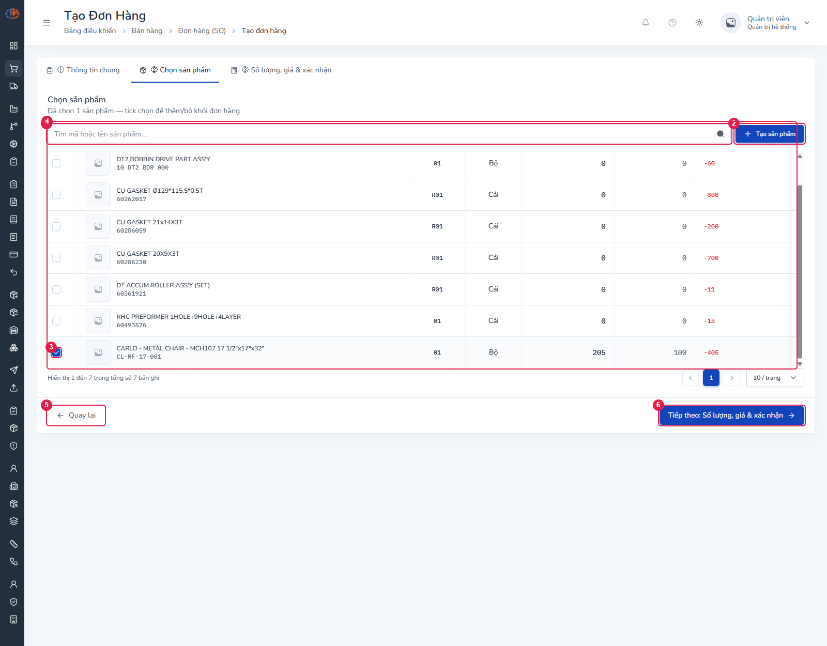The height and width of the screenshot is (646, 827).
Task: Select the CU GASKET 21x14X3T checkbox
Action: coord(56,226)
